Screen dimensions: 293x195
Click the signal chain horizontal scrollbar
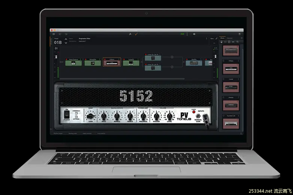pos(122,79)
